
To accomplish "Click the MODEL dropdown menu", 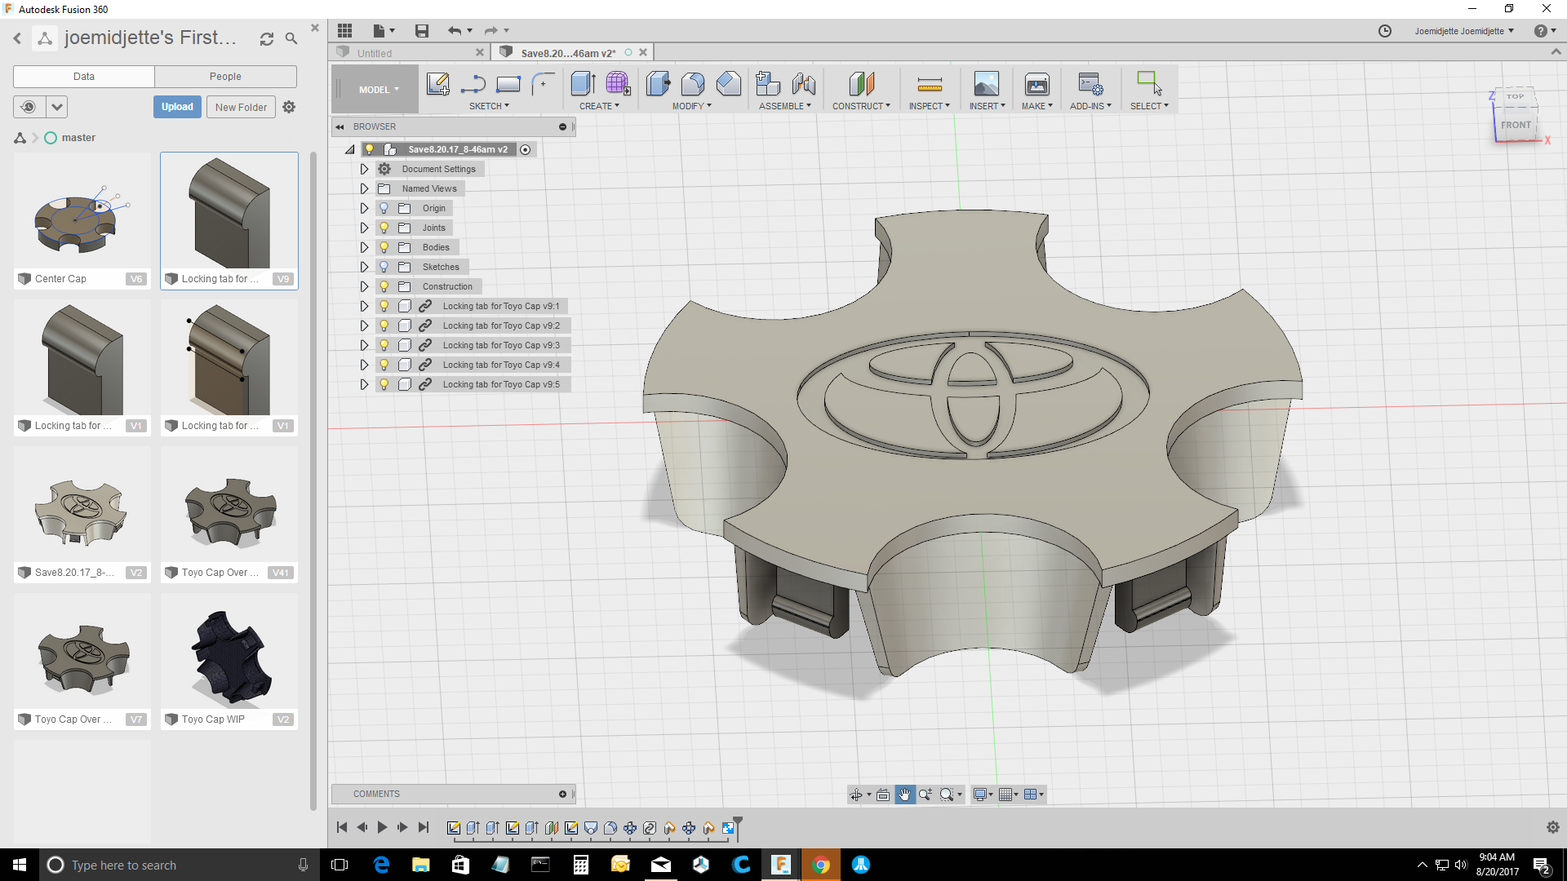I will coord(378,88).
